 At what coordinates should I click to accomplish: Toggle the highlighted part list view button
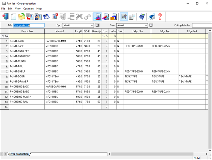tap(97, 16)
